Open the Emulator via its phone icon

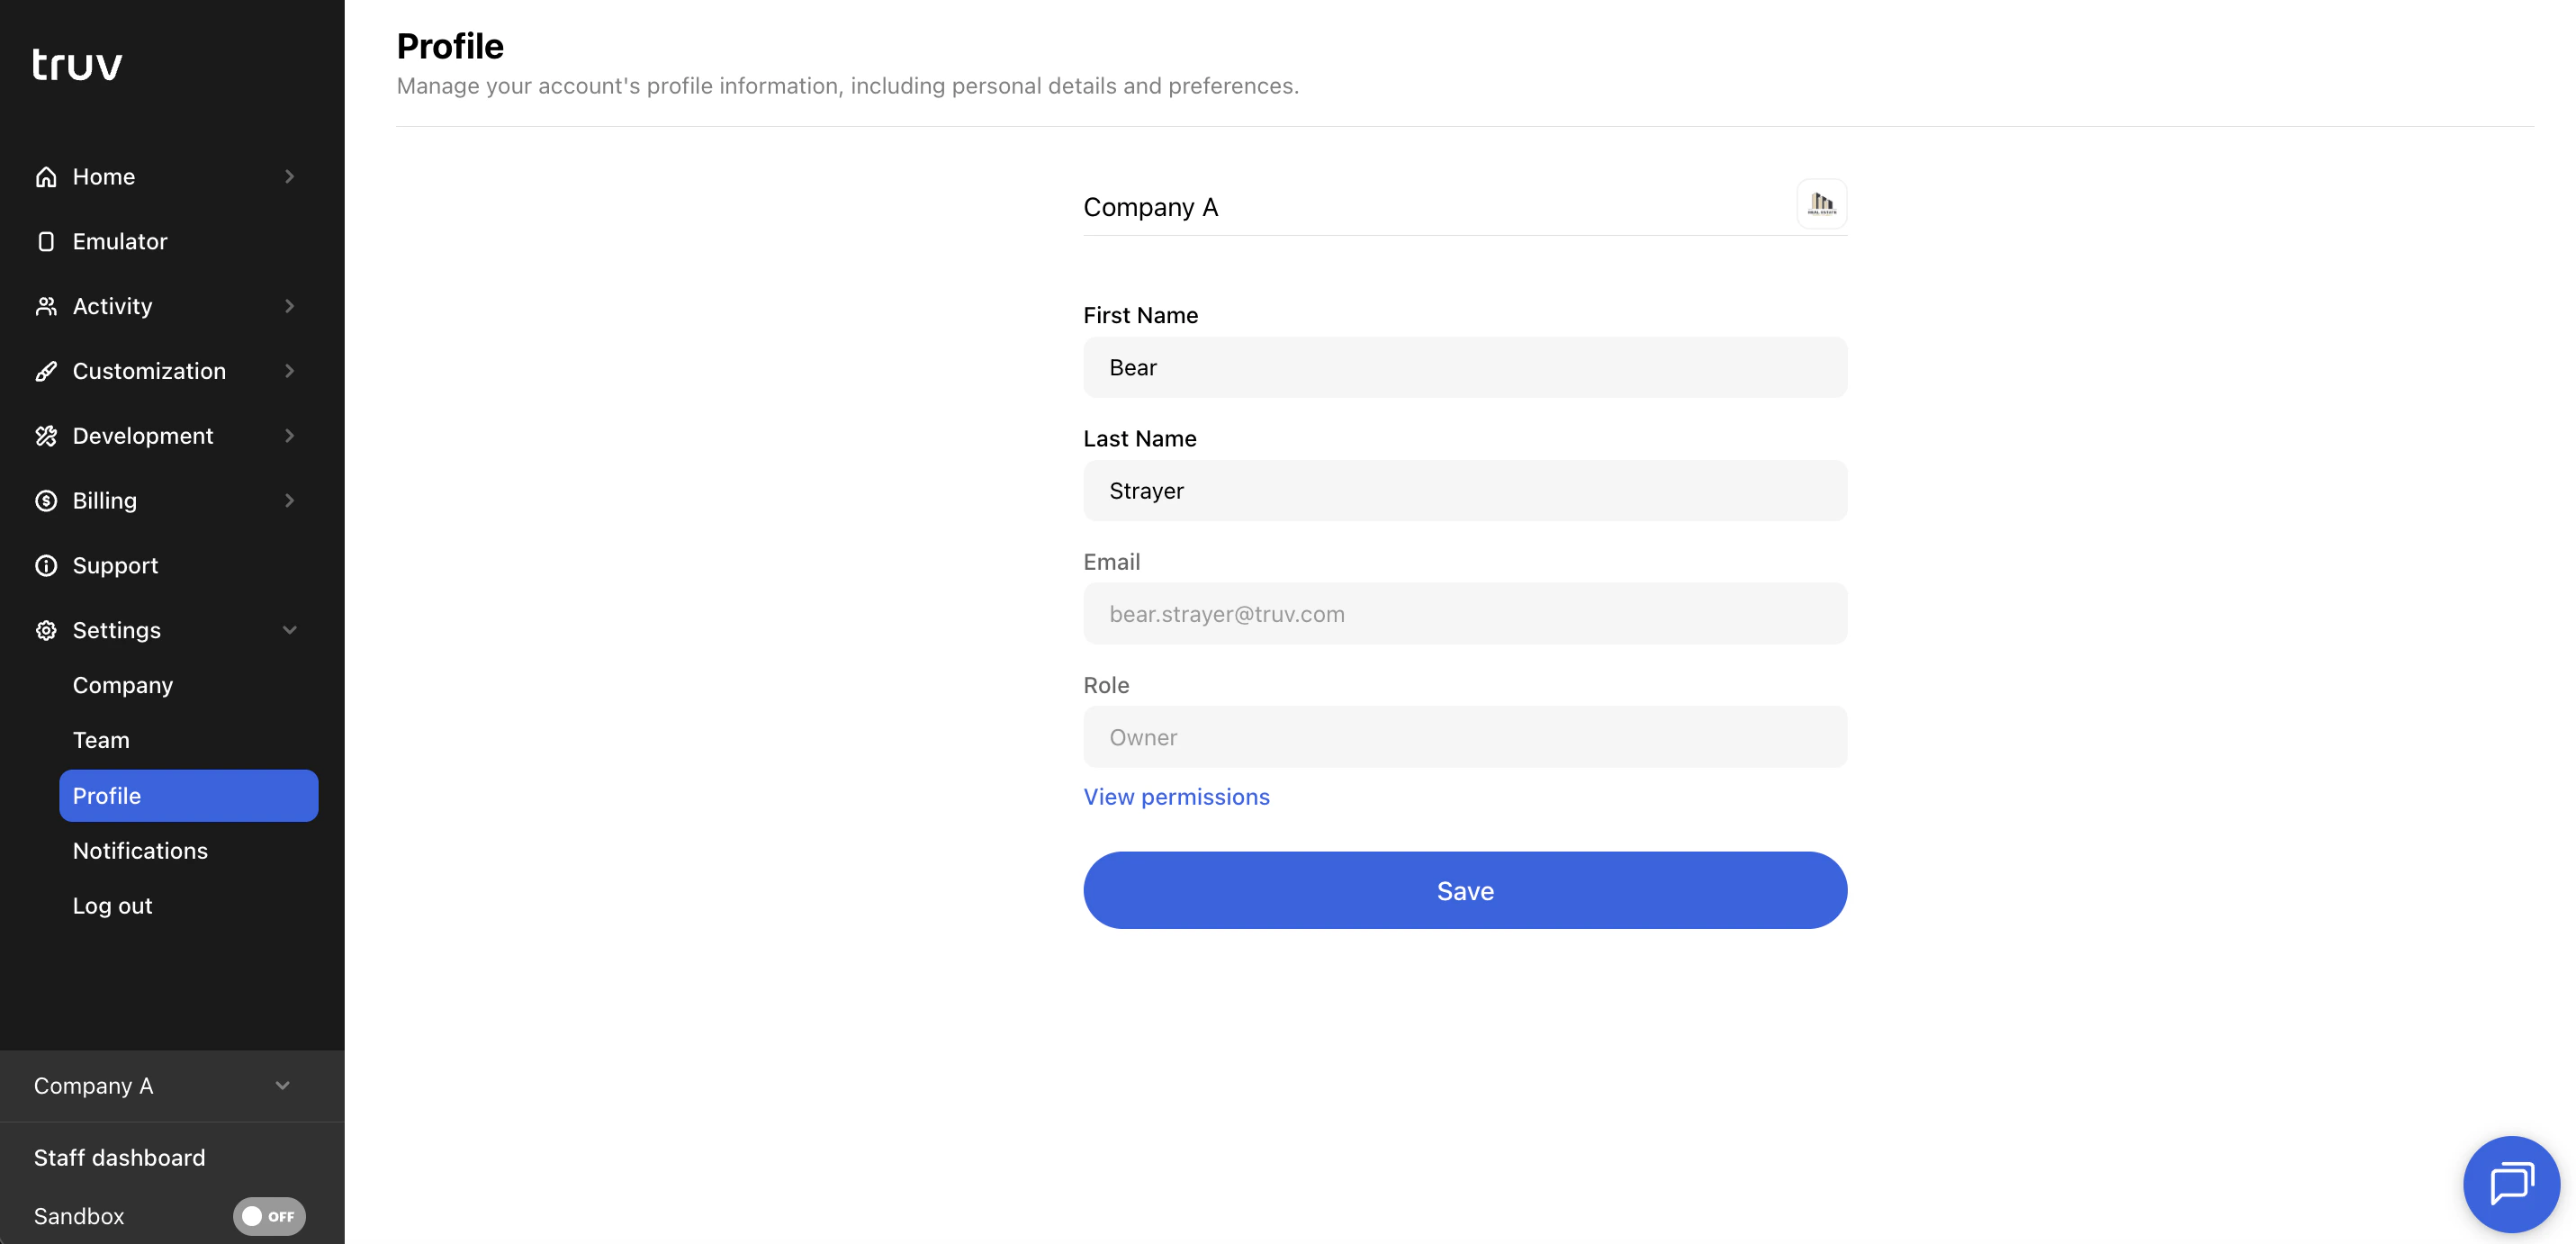click(x=46, y=241)
